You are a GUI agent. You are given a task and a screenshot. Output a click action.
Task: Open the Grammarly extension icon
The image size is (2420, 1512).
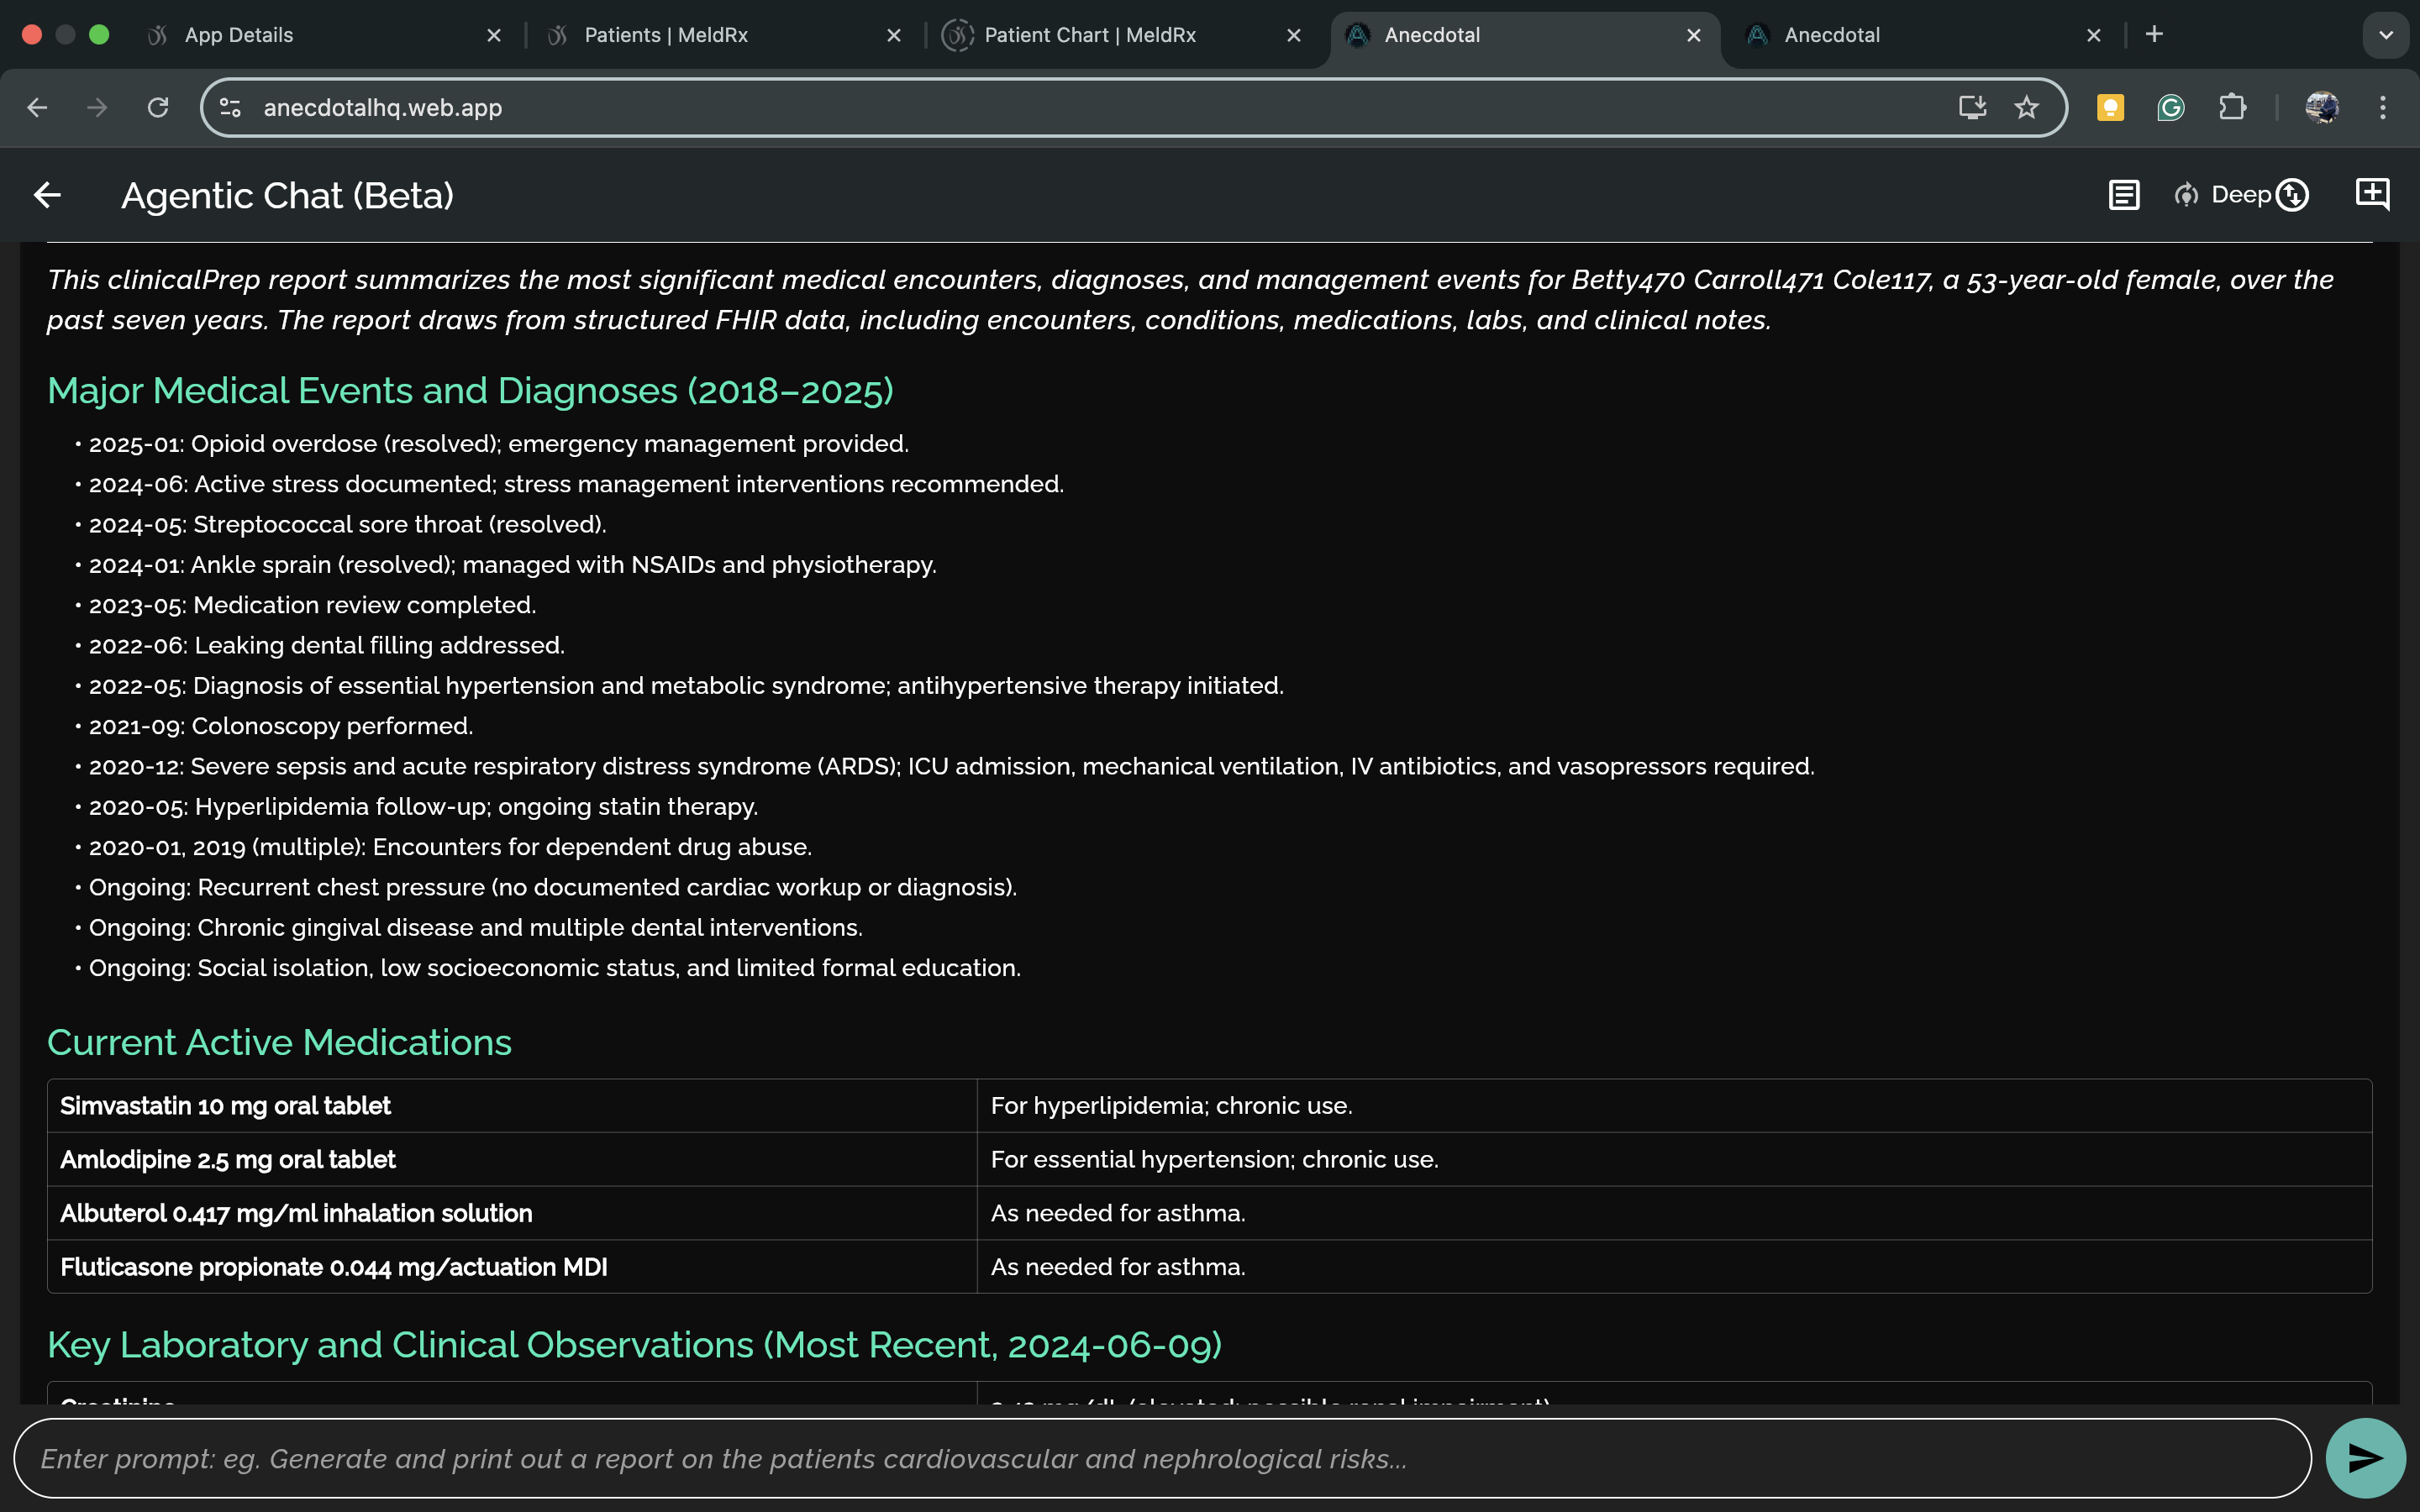2170,107
